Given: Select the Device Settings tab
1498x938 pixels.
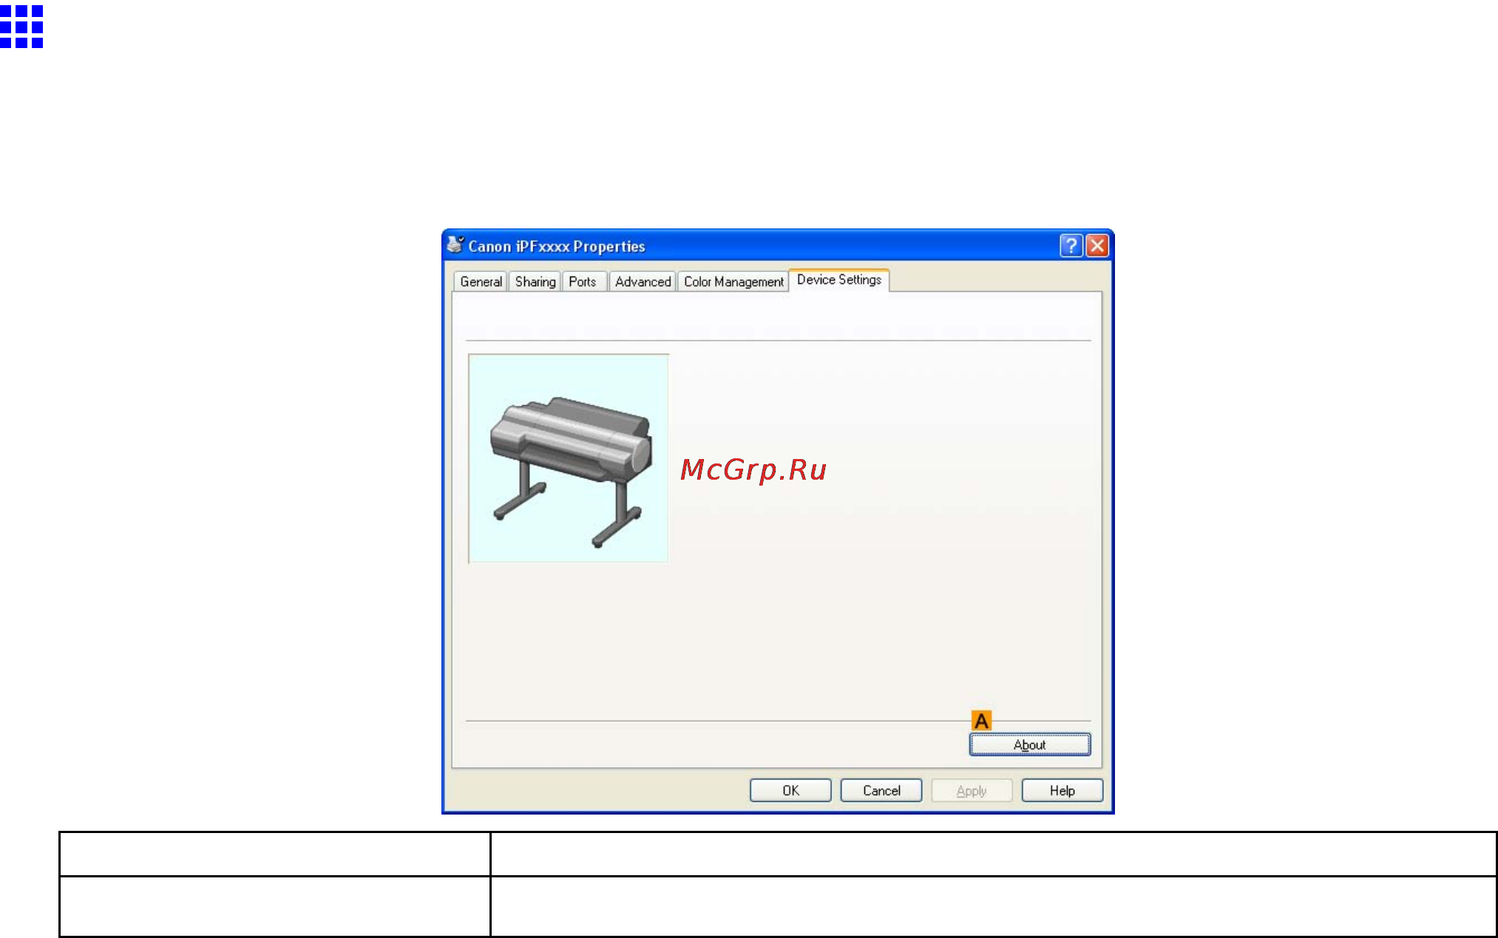Looking at the screenshot, I should [839, 280].
